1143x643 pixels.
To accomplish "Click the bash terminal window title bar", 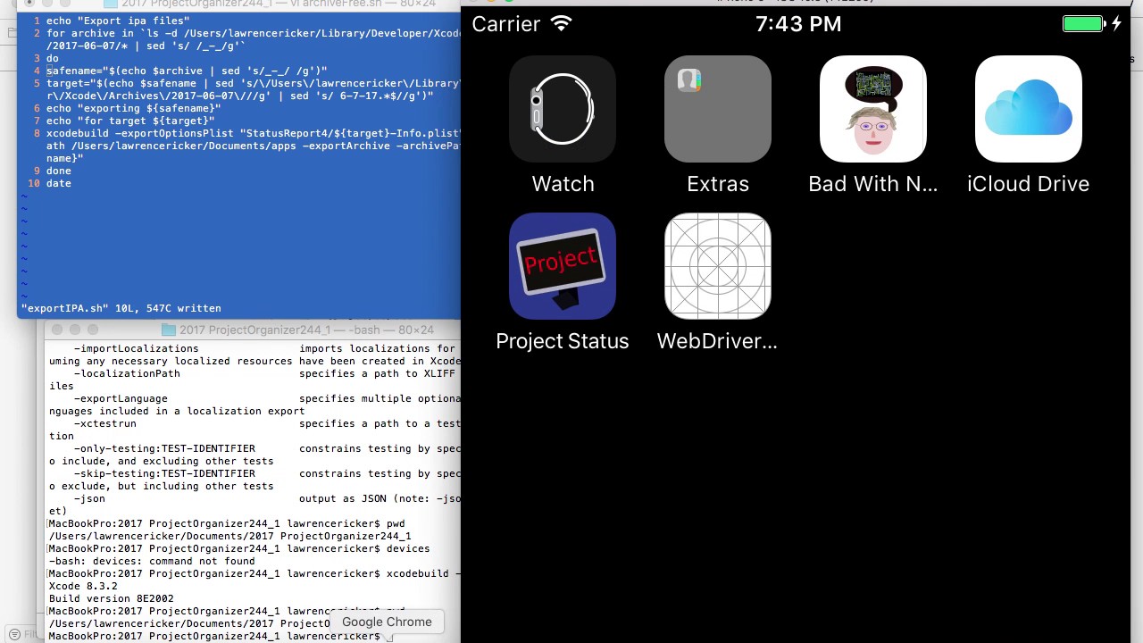I will click(x=254, y=330).
